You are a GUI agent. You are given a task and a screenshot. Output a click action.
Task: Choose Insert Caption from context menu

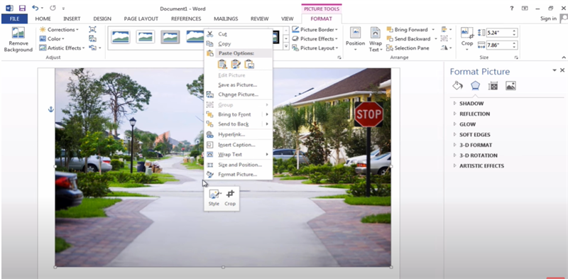[239, 145]
